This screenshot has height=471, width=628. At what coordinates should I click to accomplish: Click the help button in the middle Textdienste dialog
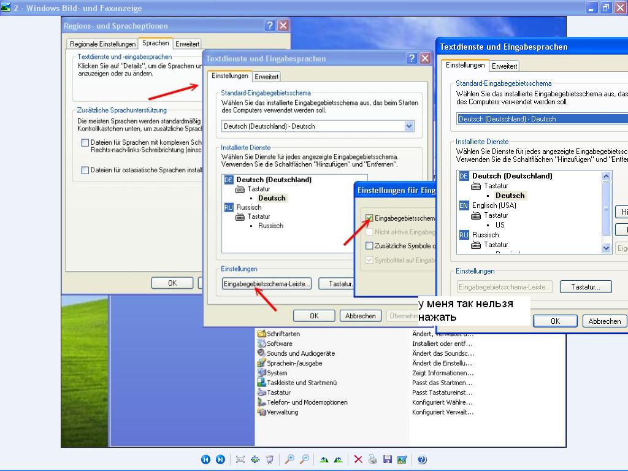[x=412, y=58]
